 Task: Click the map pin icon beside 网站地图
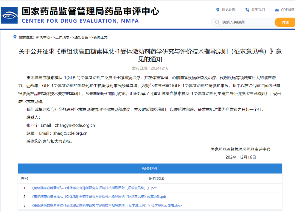(x=218, y=10)
